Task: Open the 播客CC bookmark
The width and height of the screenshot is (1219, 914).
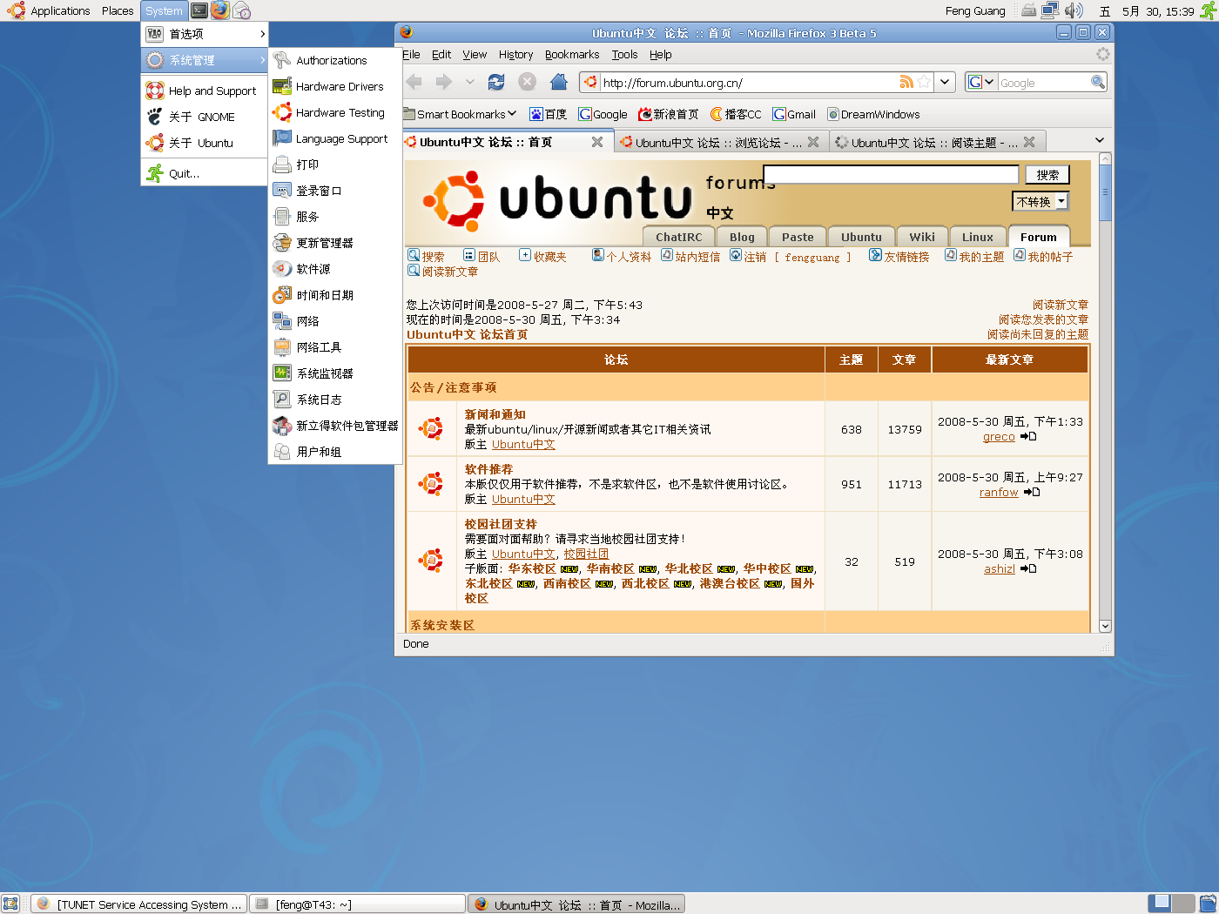Action: tap(736, 114)
